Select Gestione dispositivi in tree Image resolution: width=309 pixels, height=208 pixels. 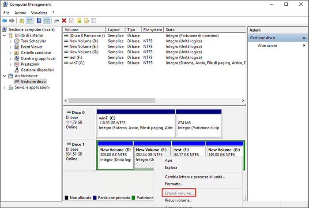coord(37,70)
